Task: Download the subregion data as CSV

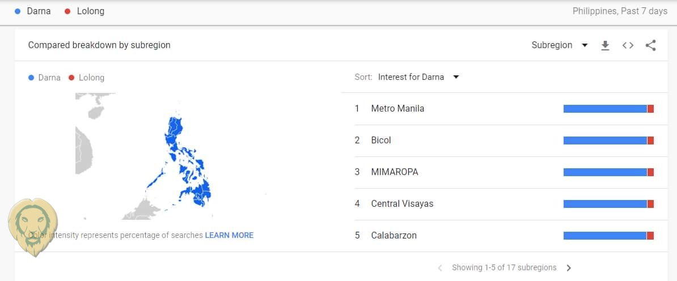Action: pos(605,45)
